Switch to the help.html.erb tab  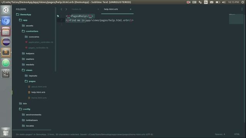click(x=111, y=9)
